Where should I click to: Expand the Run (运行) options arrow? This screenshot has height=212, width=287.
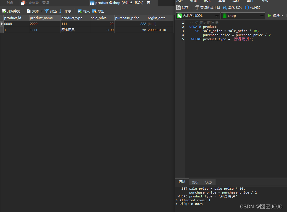[x=282, y=16]
